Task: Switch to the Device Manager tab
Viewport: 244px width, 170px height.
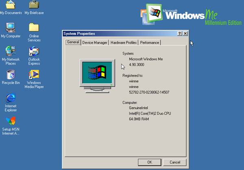Action: [95, 42]
